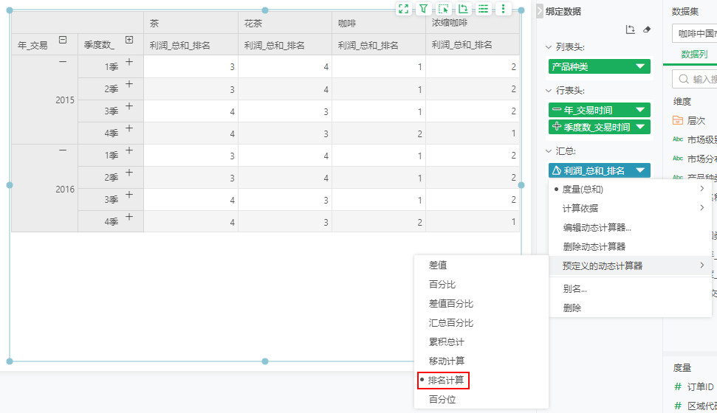Select 累积总计 in calculator submenu
Viewport: 717px width, 413px height.
pos(481,341)
